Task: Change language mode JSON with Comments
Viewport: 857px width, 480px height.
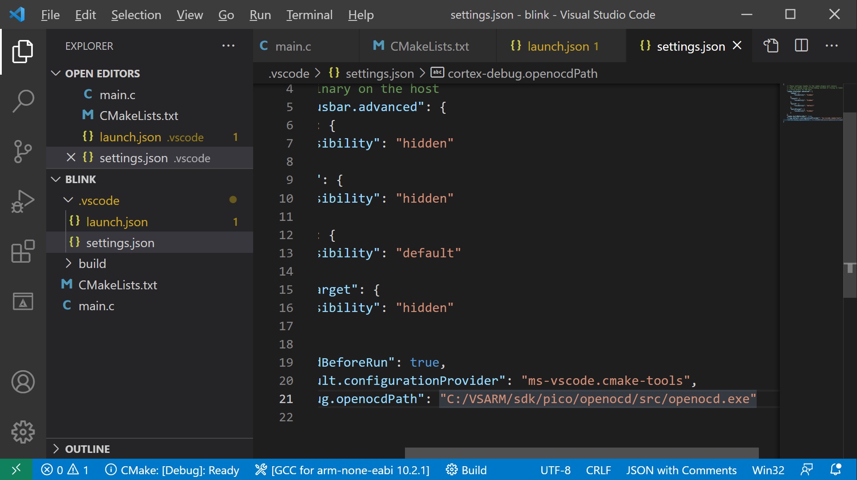Action: 681,470
